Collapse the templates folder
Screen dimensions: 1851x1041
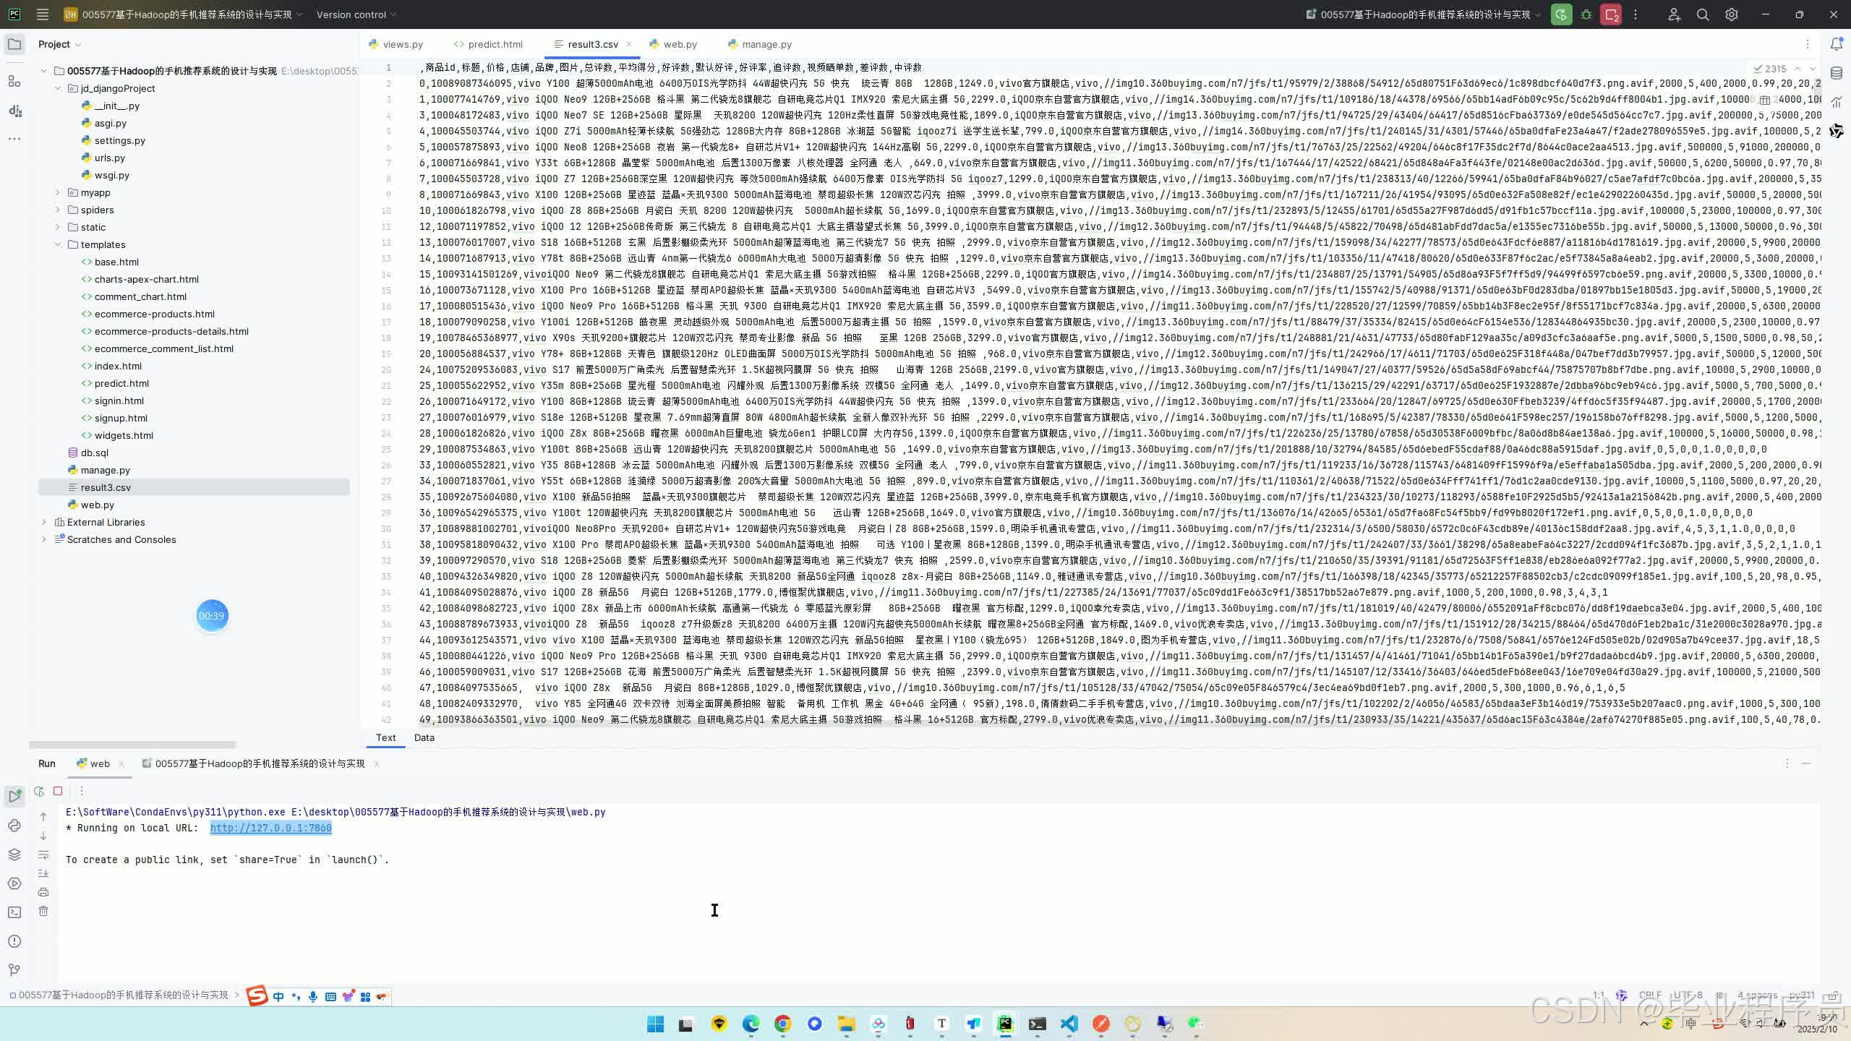[58, 244]
